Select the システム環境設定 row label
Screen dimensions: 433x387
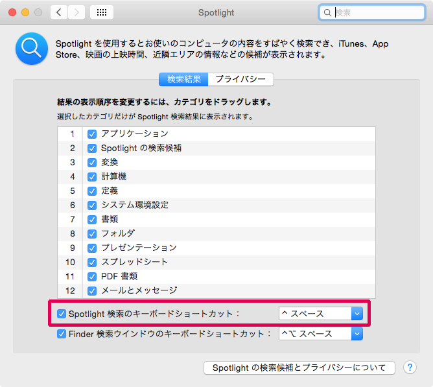coord(135,205)
